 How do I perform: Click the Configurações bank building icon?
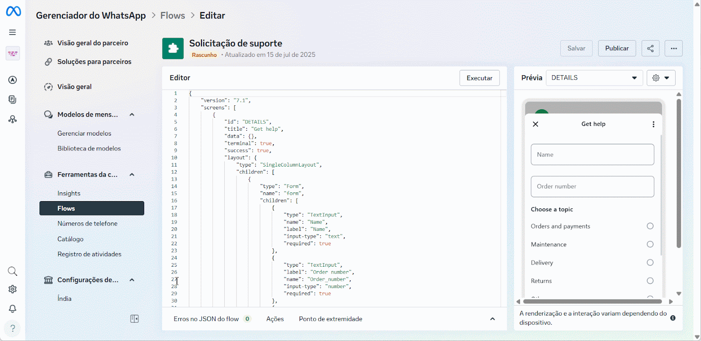(x=49, y=280)
